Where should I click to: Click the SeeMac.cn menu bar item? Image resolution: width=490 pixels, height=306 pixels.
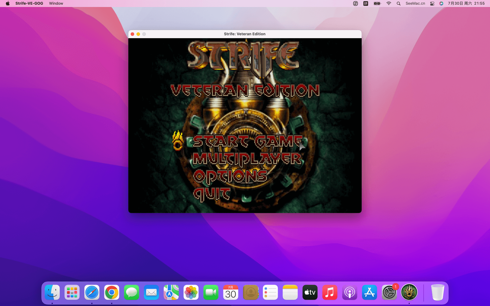(415, 3)
